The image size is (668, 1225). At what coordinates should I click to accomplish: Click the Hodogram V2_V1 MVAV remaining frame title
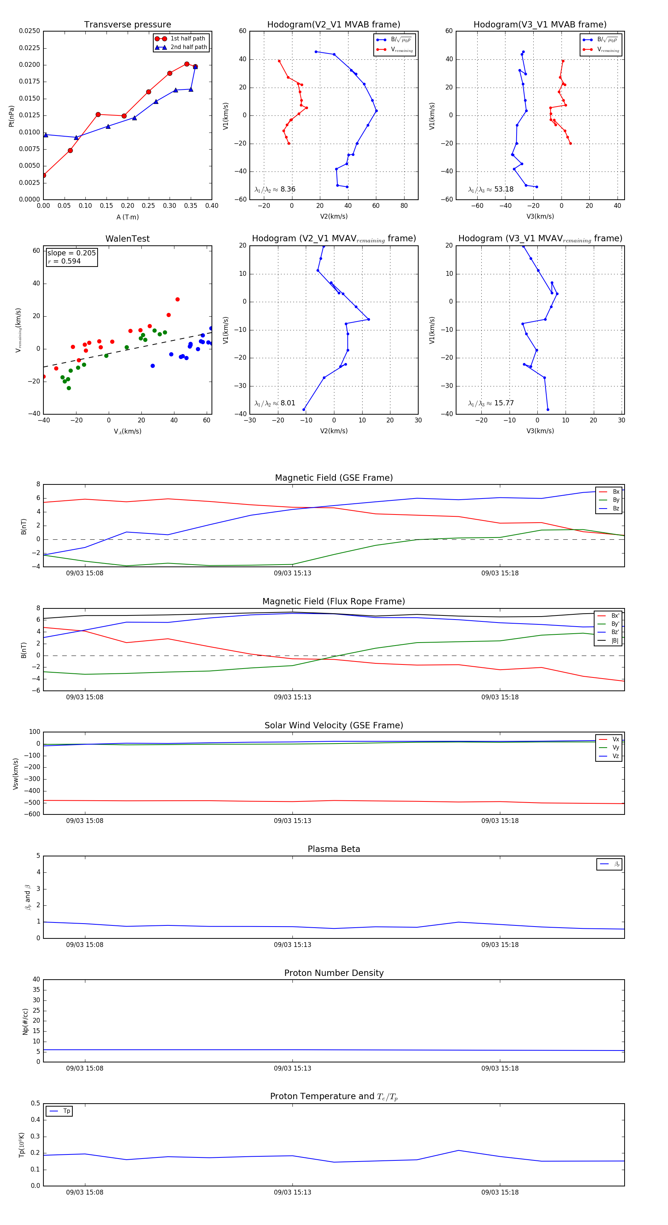tap(334, 239)
